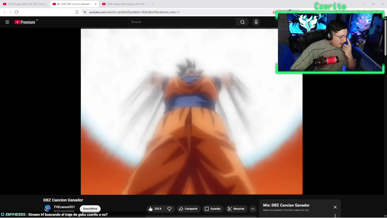387x218 pixels.
Task: Like the video with 255 k thumbs-up
Action: (x=155, y=209)
